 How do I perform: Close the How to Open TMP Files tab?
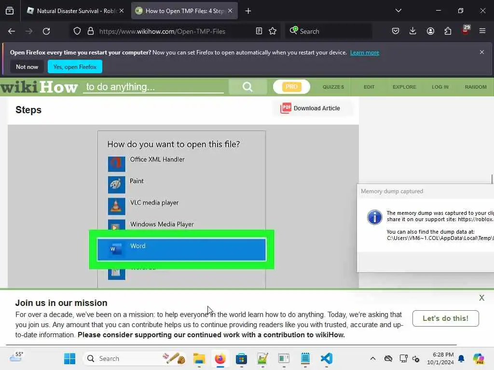230,11
